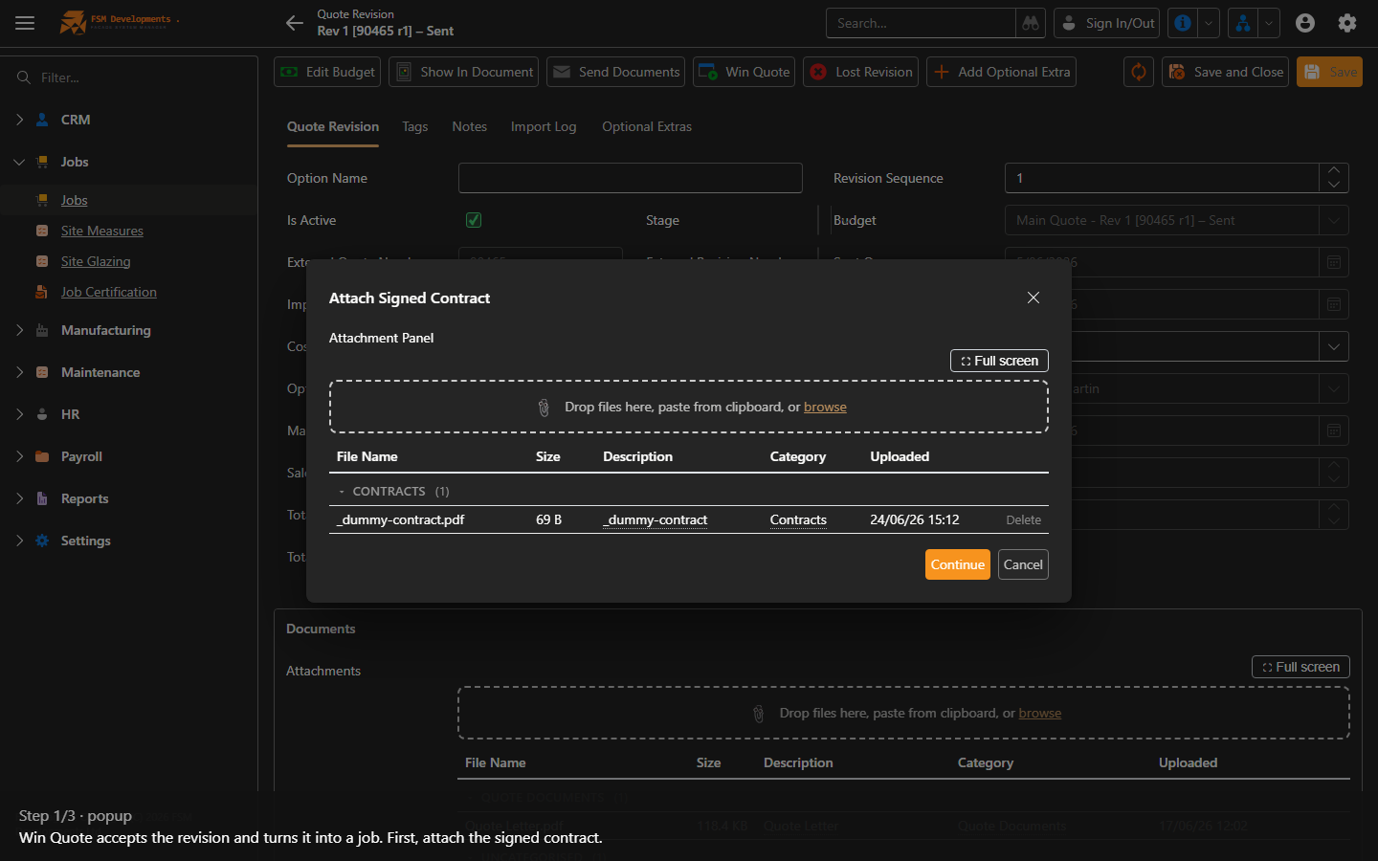Expand the Manufacturing section in sidebar
This screenshot has width=1378, height=861.
19,330
